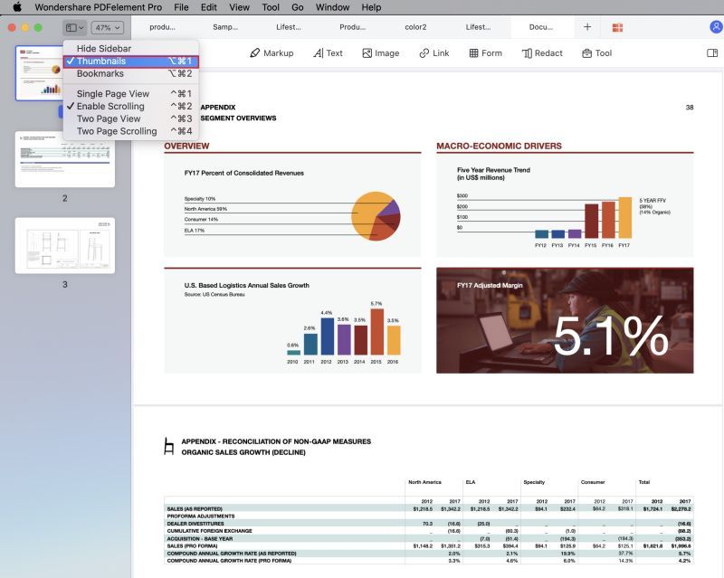724x578 pixels.
Task: Click the 'North America 59%' pie chart label
Action: [x=205, y=209]
